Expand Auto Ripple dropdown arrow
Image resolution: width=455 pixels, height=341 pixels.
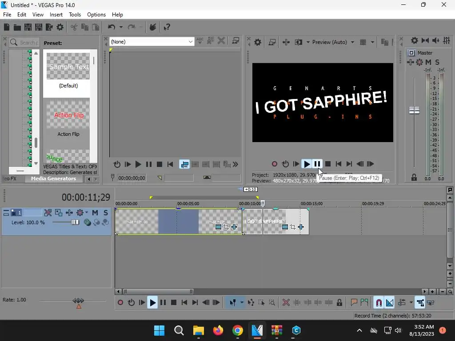[411, 303]
